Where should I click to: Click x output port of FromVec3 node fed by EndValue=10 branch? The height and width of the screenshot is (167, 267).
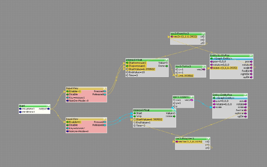[203, 37]
